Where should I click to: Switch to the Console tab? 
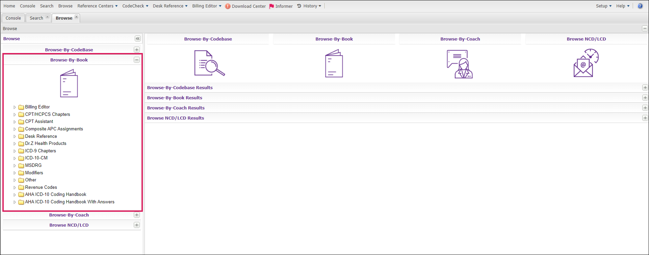[13, 18]
